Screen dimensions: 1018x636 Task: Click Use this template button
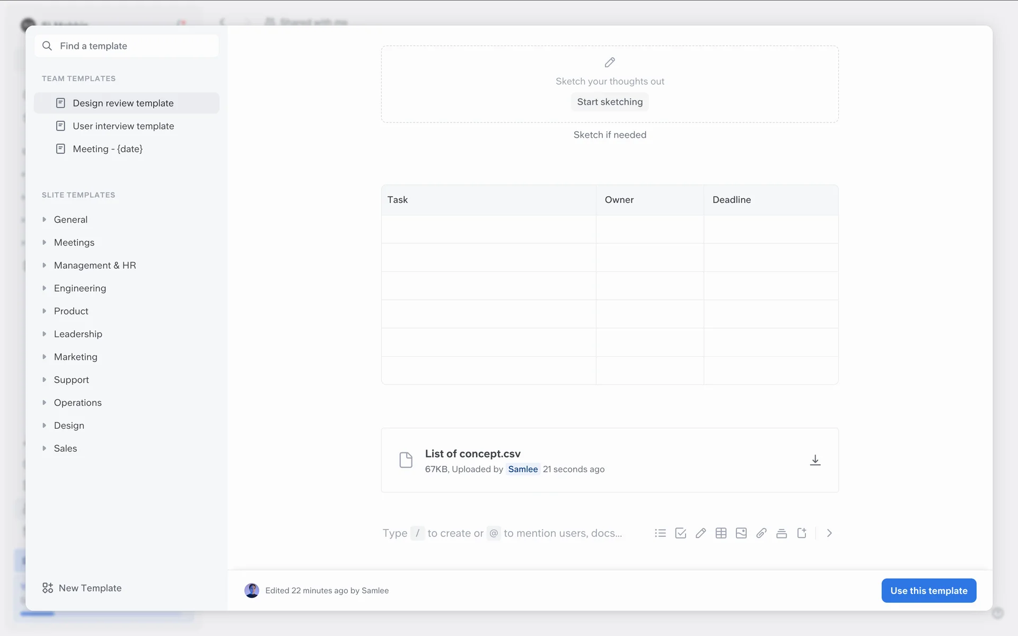(928, 590)
